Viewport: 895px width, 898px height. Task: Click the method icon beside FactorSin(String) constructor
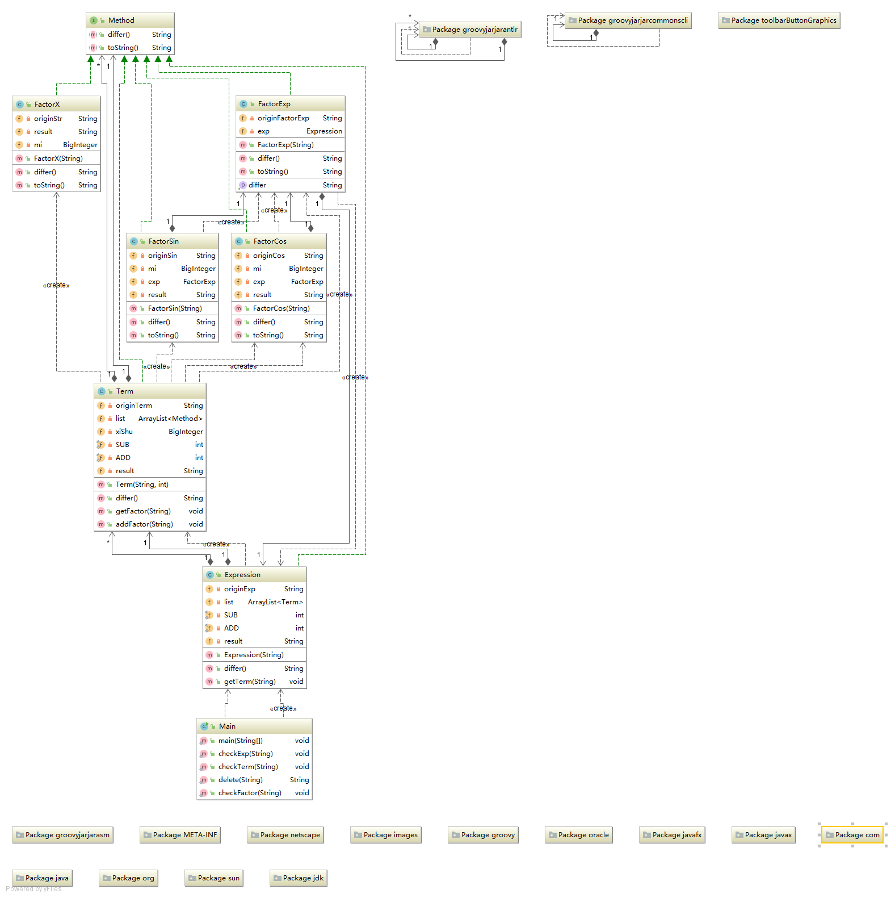133,308
